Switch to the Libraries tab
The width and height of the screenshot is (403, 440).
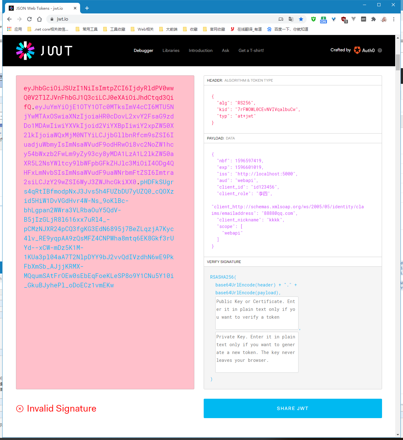point(171,50)
